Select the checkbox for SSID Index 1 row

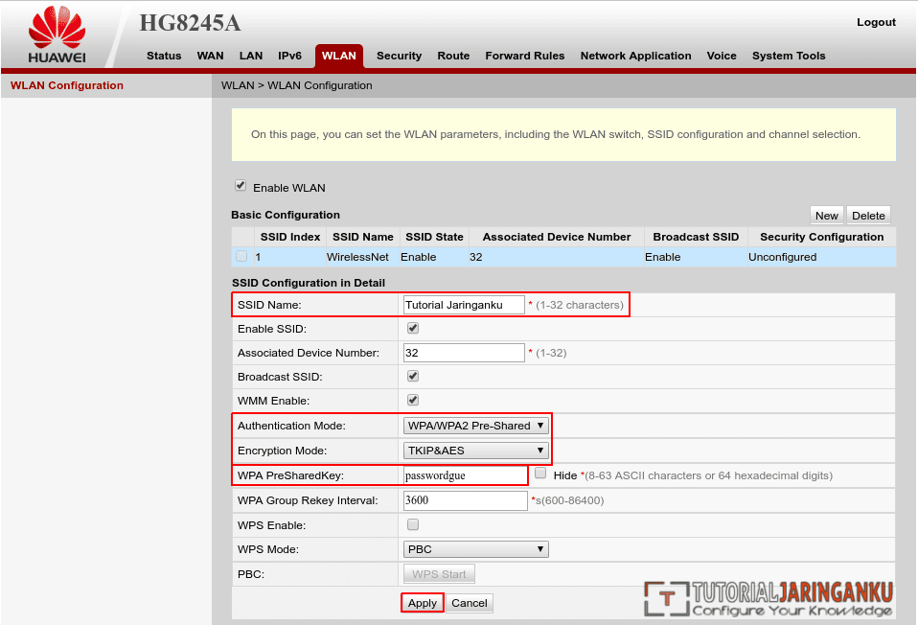pos(241,255)
